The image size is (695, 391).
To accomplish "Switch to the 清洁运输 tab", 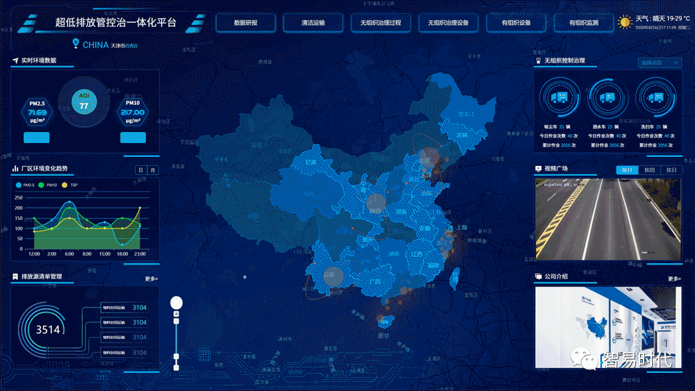I will pyautogui.click(x=313, y=23).
